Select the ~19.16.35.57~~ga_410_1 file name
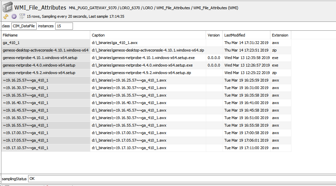This screenshot has width=336, height=186. 46,95
